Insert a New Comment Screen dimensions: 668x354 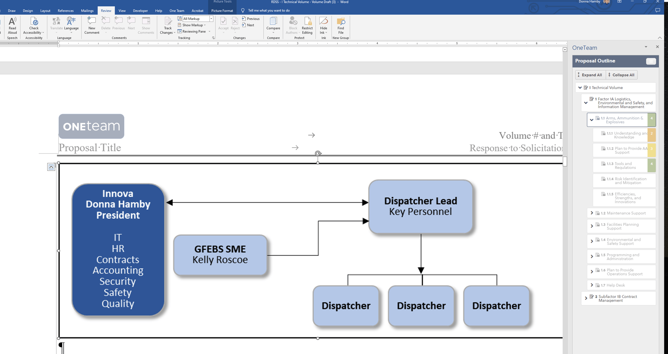pyautogui.click(x=91, y=26)
